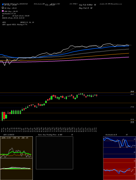The image size is (136, 180).
Task: Click the ADX indicator chart panel
Action: [16, 147]
